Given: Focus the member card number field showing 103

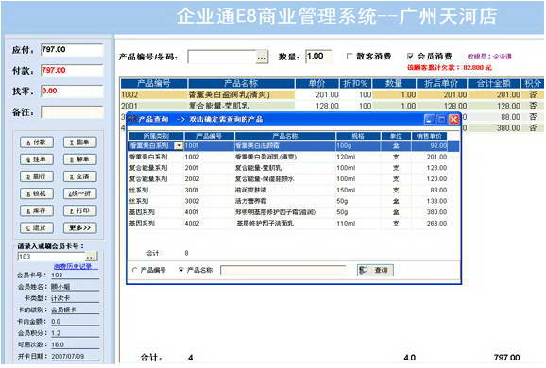Looking at the screenshot, I should point(52,257).
